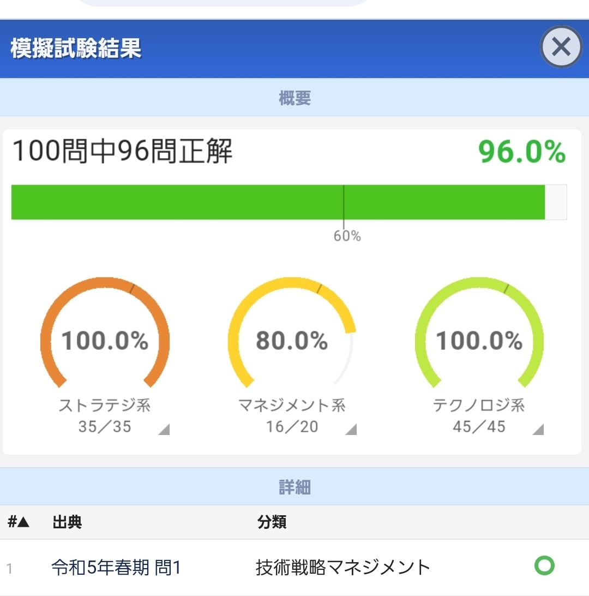Sort by the #▲ column header
The height and width of the screenshot is (596, 589).
(x=18, y=522)
